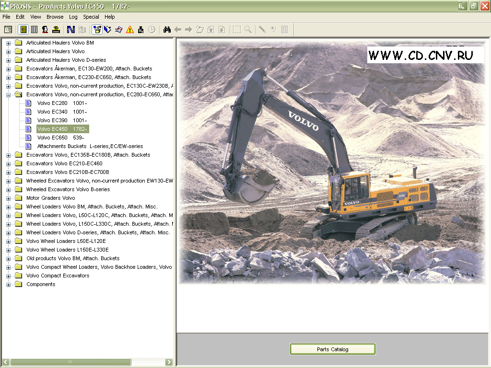Select Volvo EC450 1782- tree item
491x368 pixels.
click(x=63, y=129)
